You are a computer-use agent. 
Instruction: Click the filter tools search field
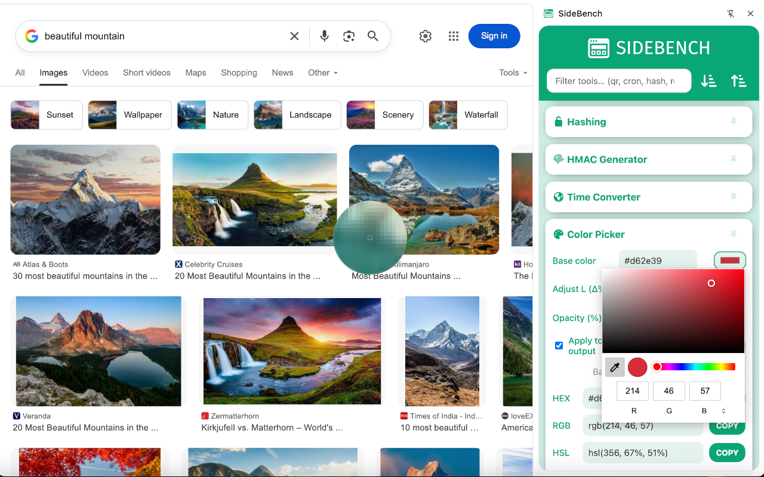(x=619, y=80)
